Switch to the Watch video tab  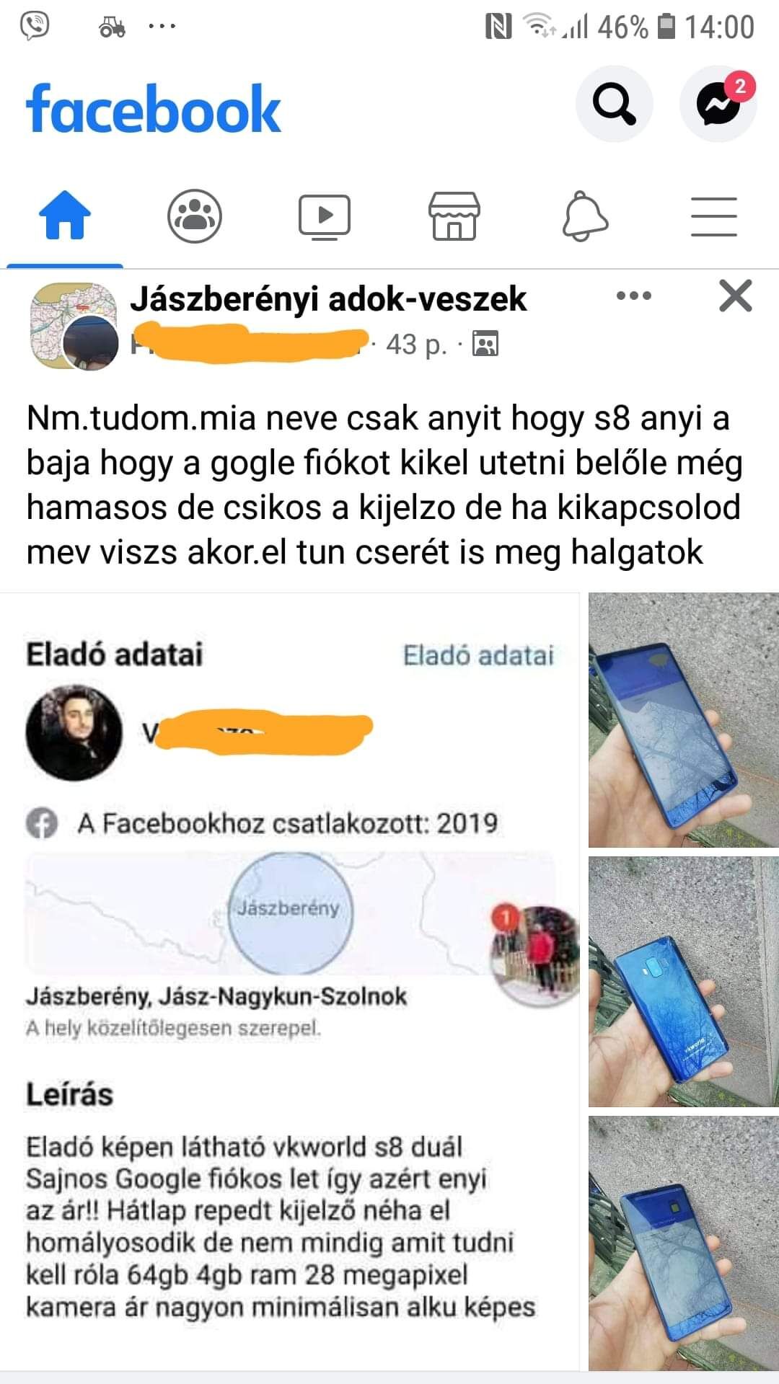point(325,216)
